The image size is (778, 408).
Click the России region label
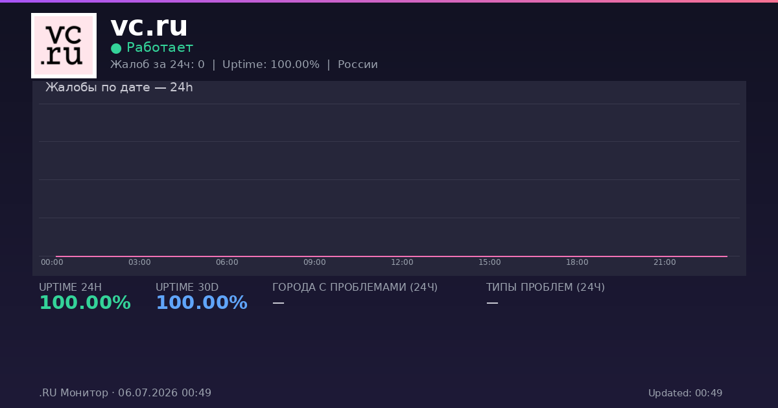[358, 65]
